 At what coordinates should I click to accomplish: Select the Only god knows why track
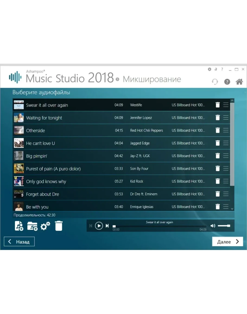(x=46, y=182)
